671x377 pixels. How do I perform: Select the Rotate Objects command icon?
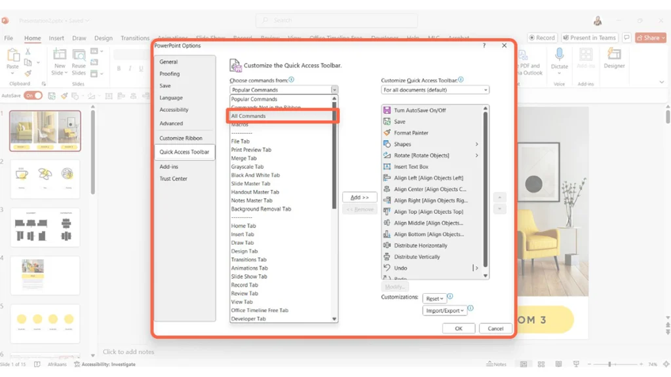coord(387,155)
